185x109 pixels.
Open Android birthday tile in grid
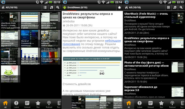(x=10, y=74)
